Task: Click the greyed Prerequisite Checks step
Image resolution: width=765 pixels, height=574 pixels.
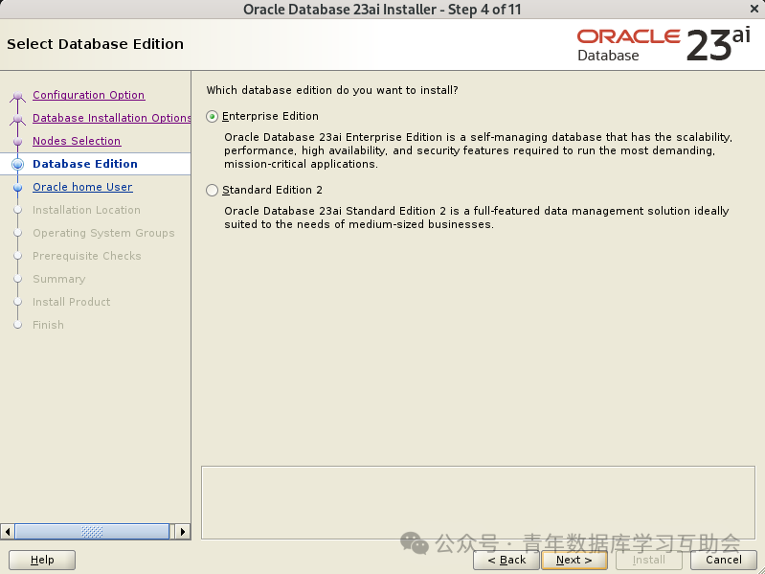Action: point(87,256)
